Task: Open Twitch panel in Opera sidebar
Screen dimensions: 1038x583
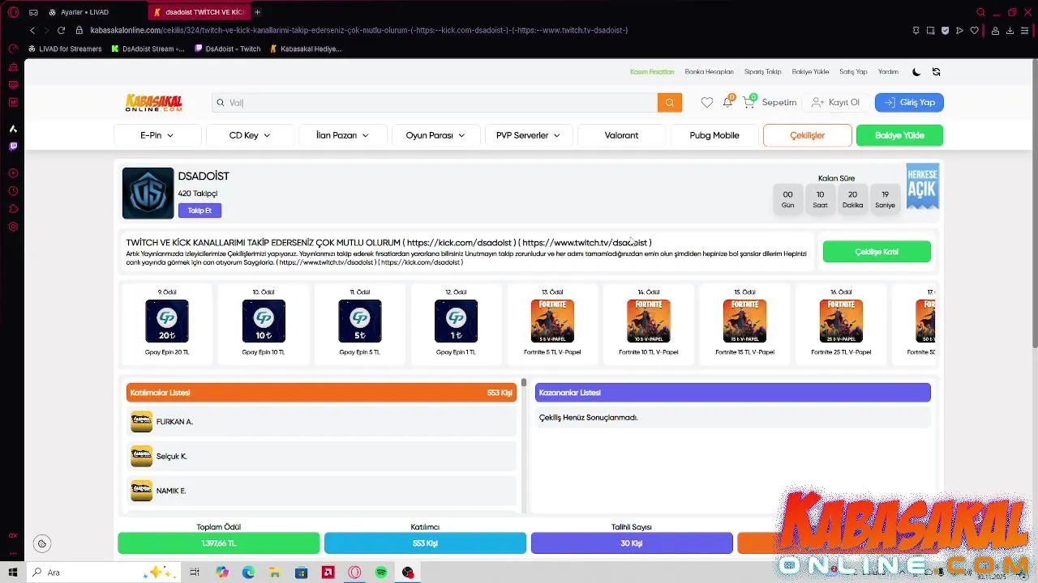Action: 13,147
